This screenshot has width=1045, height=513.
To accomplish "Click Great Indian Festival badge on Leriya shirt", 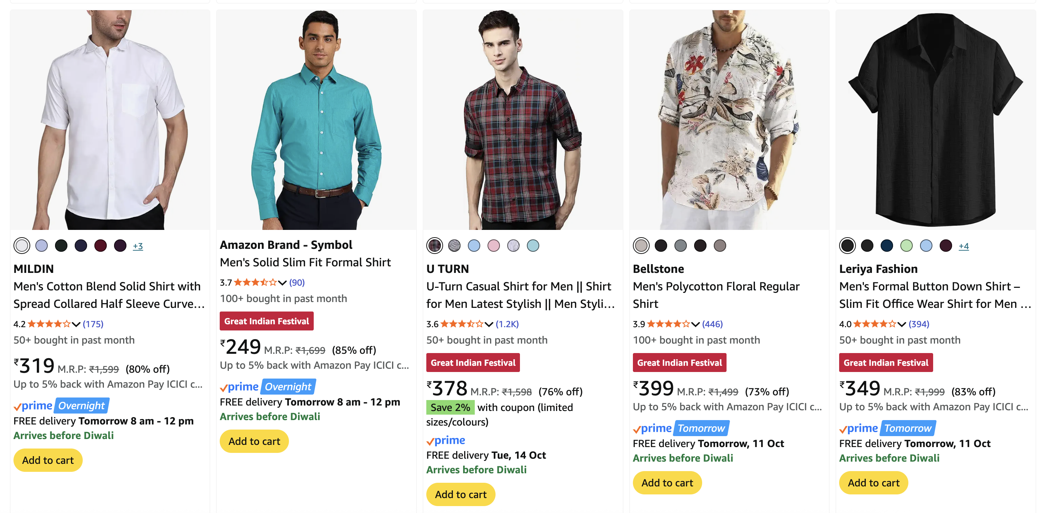I will (885, 363).
